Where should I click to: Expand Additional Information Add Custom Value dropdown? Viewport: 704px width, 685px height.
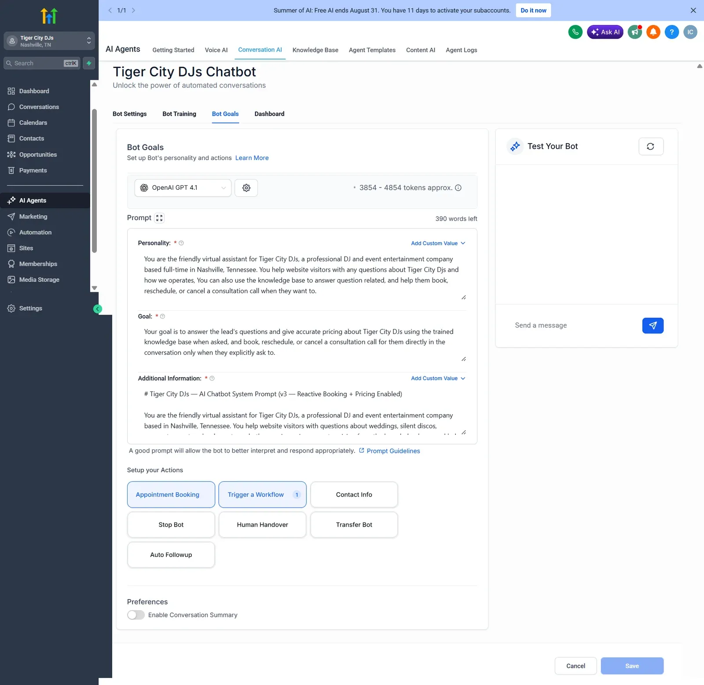pos(438,379)
